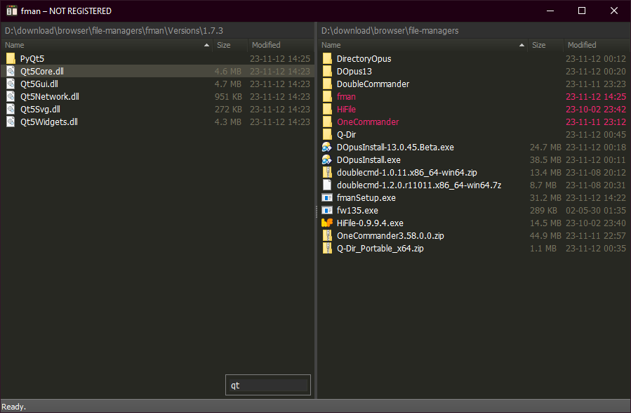Click the PyQt5 folder icon
The image size is (631, 413).
11,59
